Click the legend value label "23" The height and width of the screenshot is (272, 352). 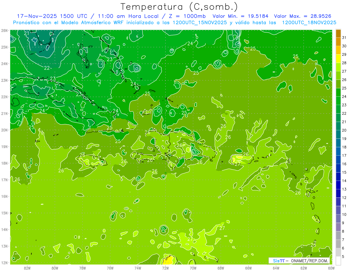pos(344,105)
